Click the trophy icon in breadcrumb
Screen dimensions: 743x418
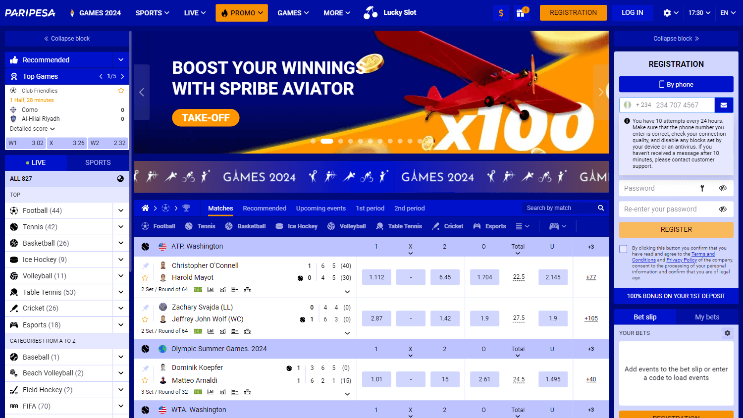[186, 208]
